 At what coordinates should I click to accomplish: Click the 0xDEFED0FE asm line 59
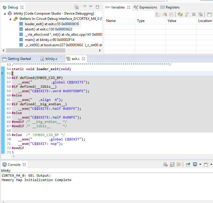[x=54, y=91]
